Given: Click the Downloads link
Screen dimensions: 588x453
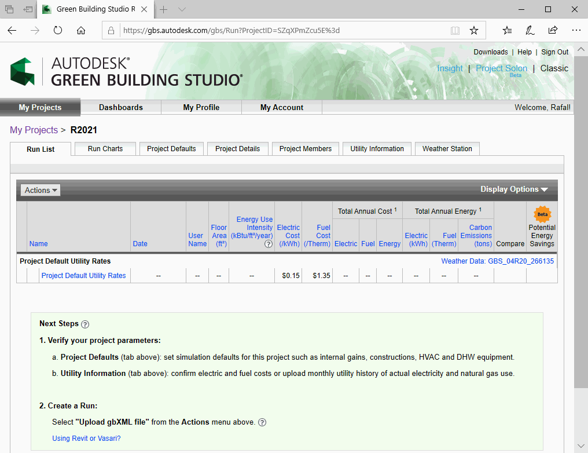Looking at the screenshot, I should pyautogui.click(x=491, y=52).
